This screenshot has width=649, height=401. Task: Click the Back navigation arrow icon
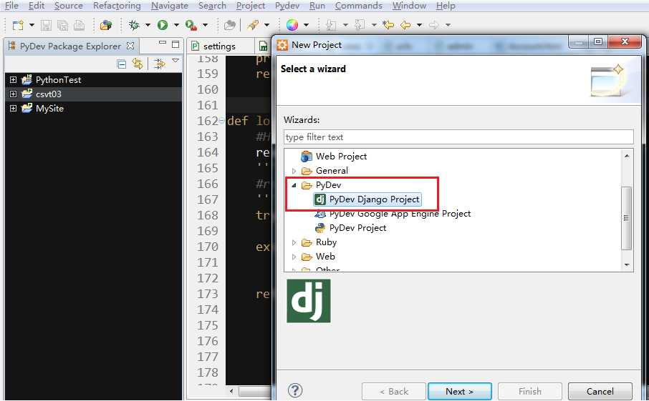point(405,25)
